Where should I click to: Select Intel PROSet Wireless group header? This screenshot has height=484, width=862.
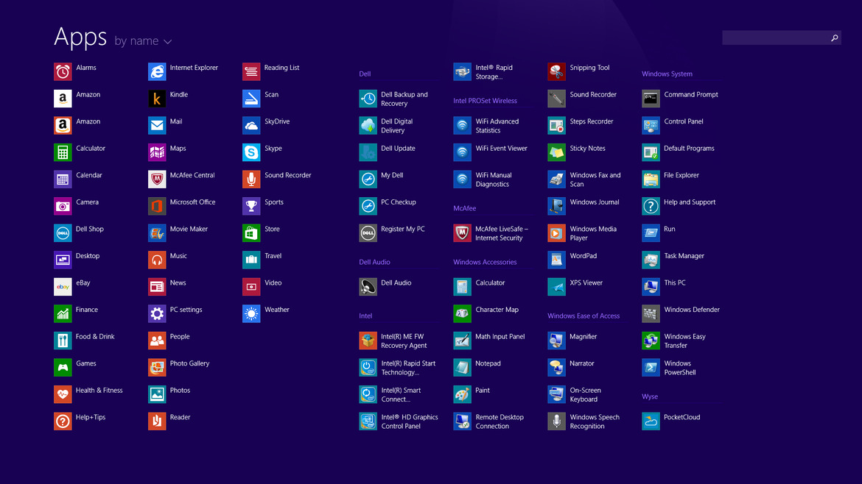[x=485, y=101]
